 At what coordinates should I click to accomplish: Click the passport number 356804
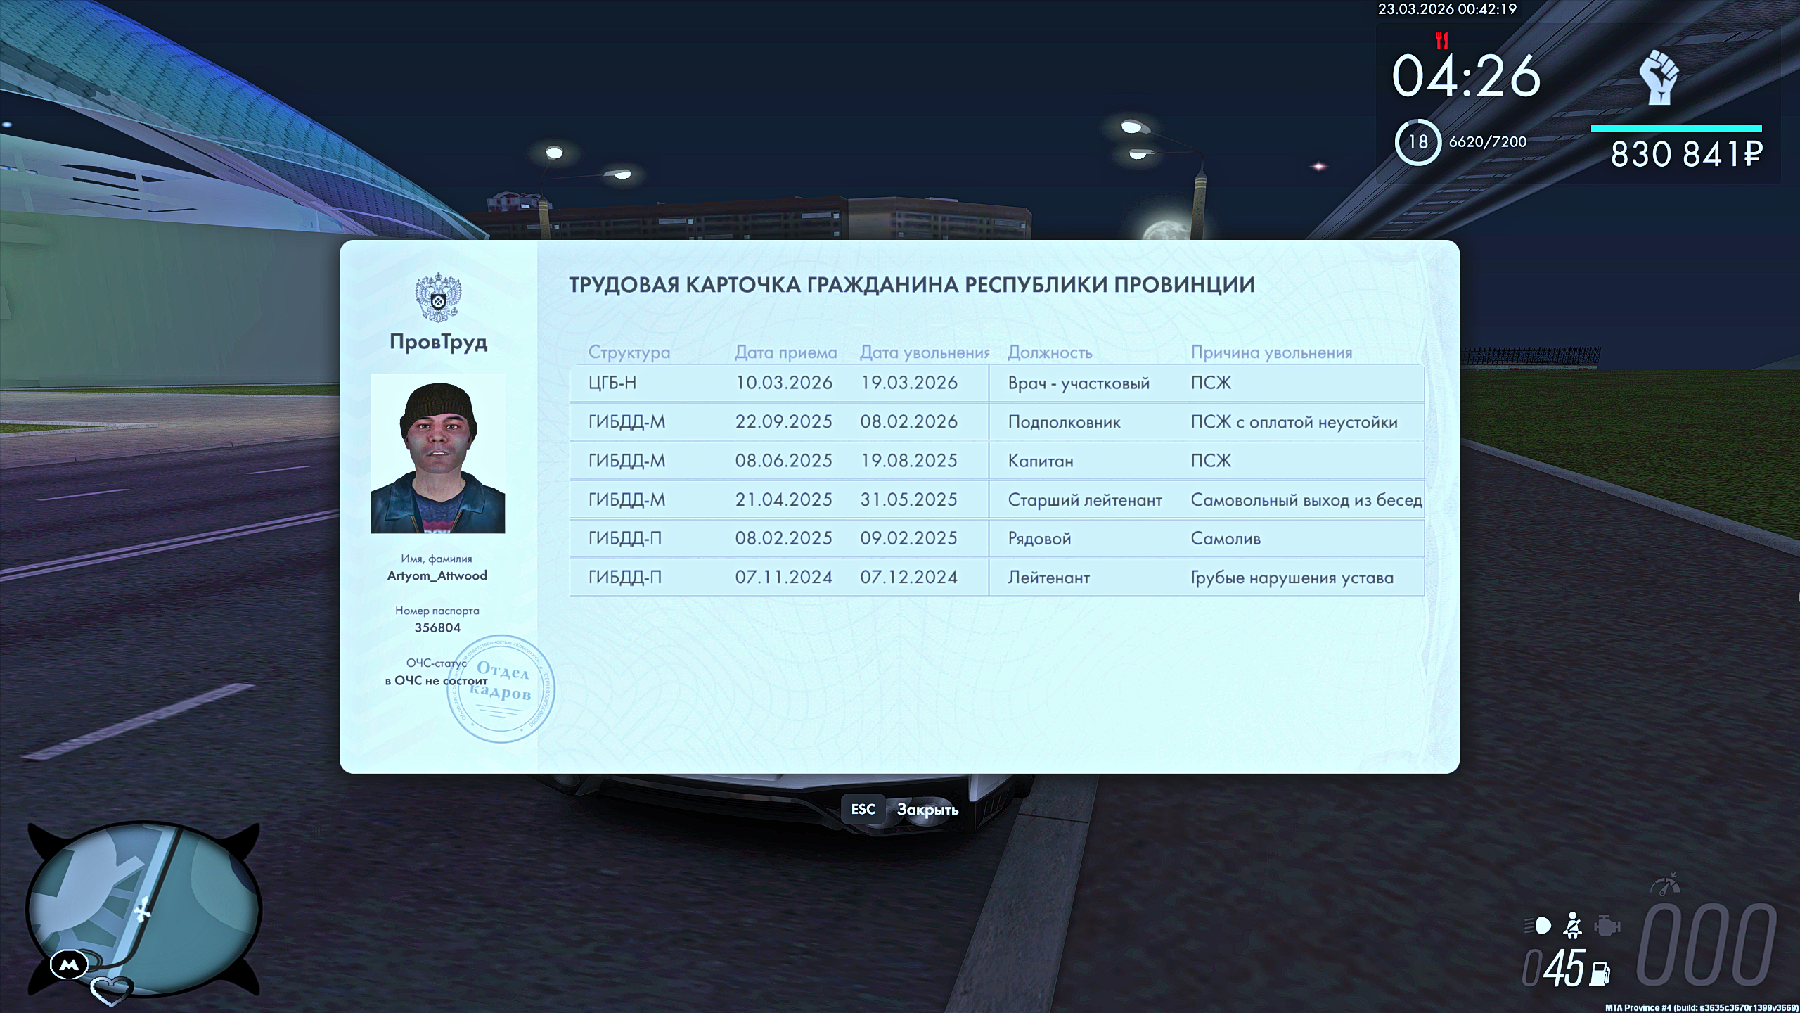pyautogui.click(x=437, y=627)
